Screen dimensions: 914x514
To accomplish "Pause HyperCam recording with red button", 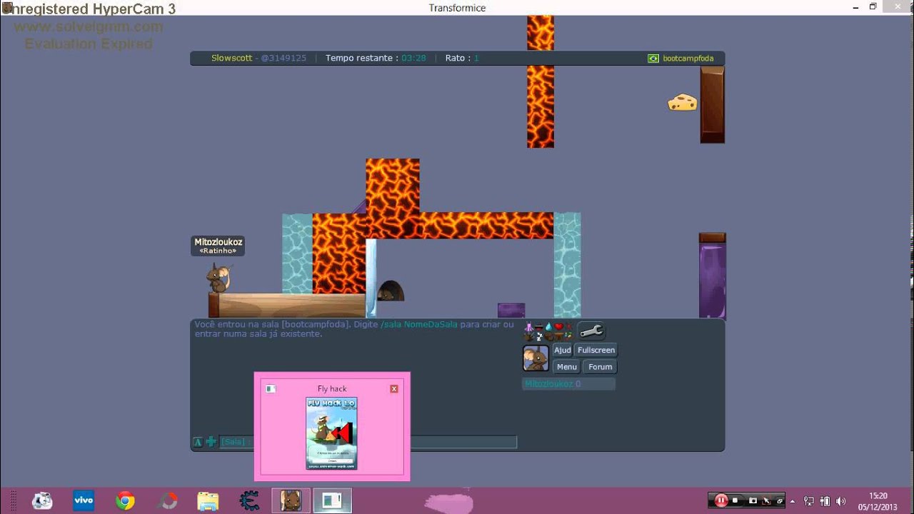I will pyautogui.click(x=721, y=500).
